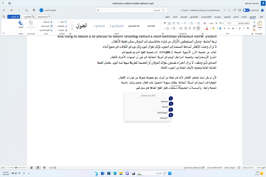
Task: Open the Review ribbon tab
Action: click(184, 17)
